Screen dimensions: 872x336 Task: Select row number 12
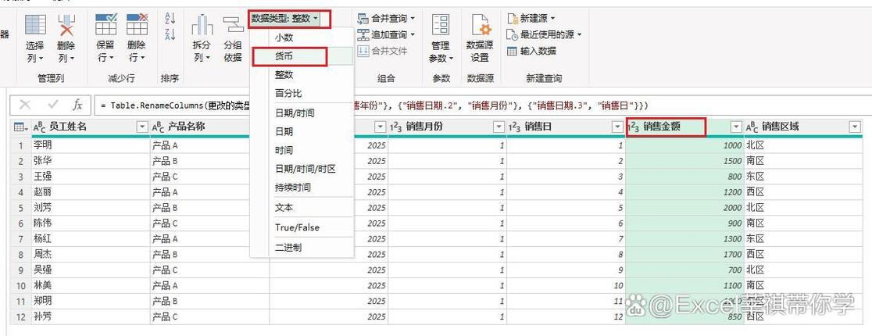click(x=20, y=316)
